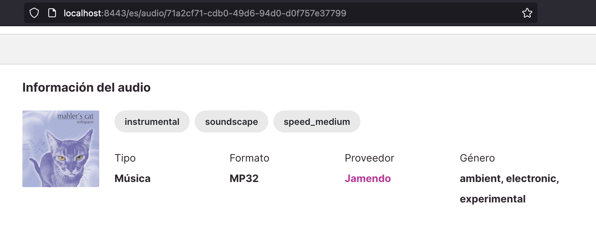Select the instrumental tag
596x235 pixels.
coord(152,121)
